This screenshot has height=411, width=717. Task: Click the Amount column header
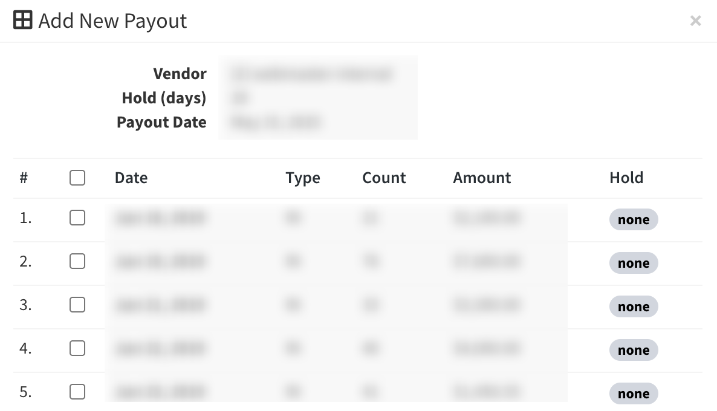coord(482,178)
